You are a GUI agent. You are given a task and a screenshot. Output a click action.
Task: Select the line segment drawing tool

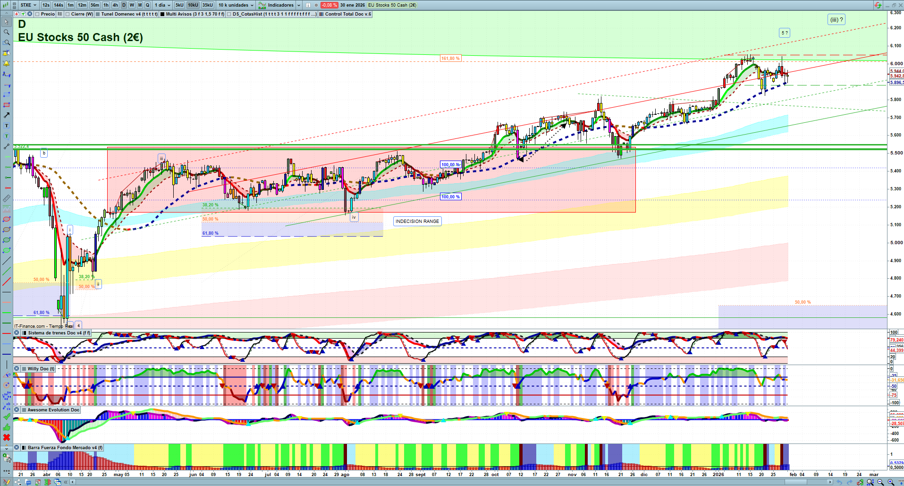(7, 147)
